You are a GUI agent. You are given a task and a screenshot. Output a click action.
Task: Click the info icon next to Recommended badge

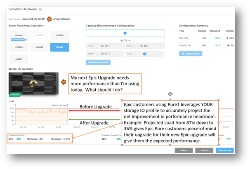26,40
